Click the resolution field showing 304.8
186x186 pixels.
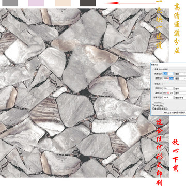point(168,97)
